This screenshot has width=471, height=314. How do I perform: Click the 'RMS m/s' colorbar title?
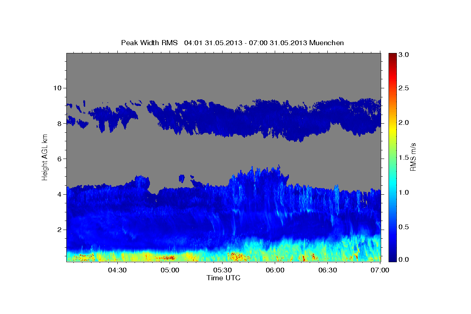(x=413, y=157)
